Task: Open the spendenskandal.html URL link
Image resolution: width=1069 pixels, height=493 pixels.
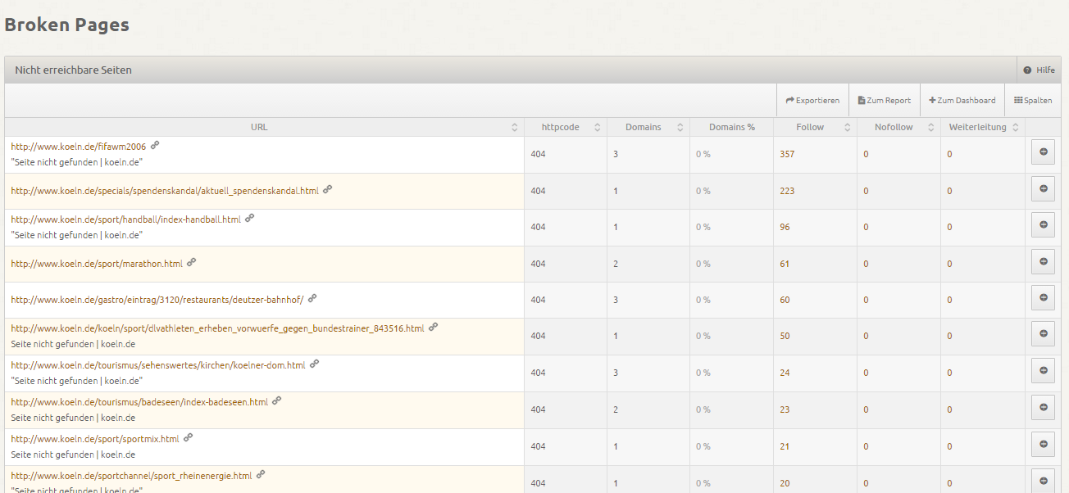Action: click(x=165, y=191)
